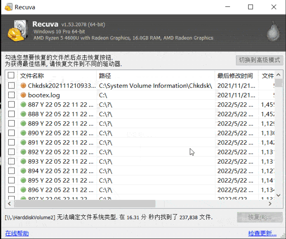Click the 恢复(R)... recover button
286x239 pixels.
[260, 217]
